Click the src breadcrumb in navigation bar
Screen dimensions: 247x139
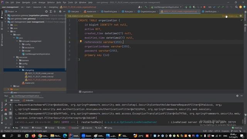pos(22,7)
